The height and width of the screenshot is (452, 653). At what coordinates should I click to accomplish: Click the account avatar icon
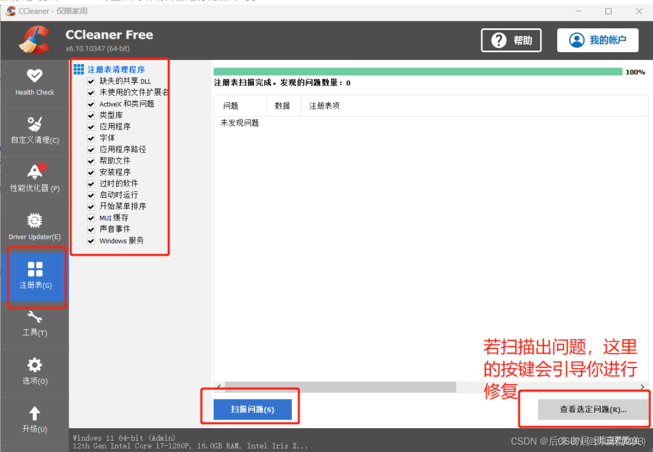coord(577,40)
